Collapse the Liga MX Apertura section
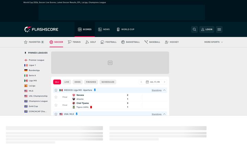This screenshot has width=247, height=154. 164,90
